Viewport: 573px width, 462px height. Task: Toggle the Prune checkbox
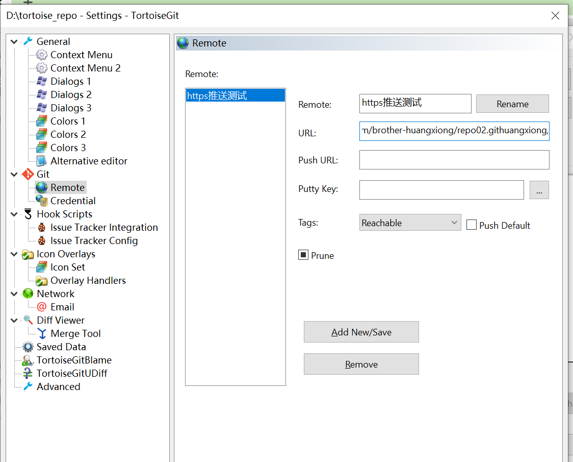click(303, 255)
